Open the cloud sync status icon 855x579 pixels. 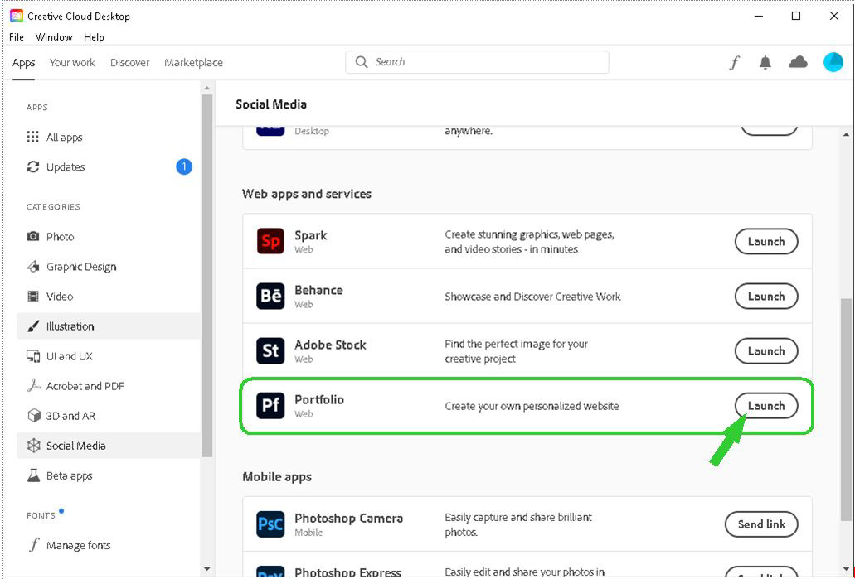[x=798, y=62]
